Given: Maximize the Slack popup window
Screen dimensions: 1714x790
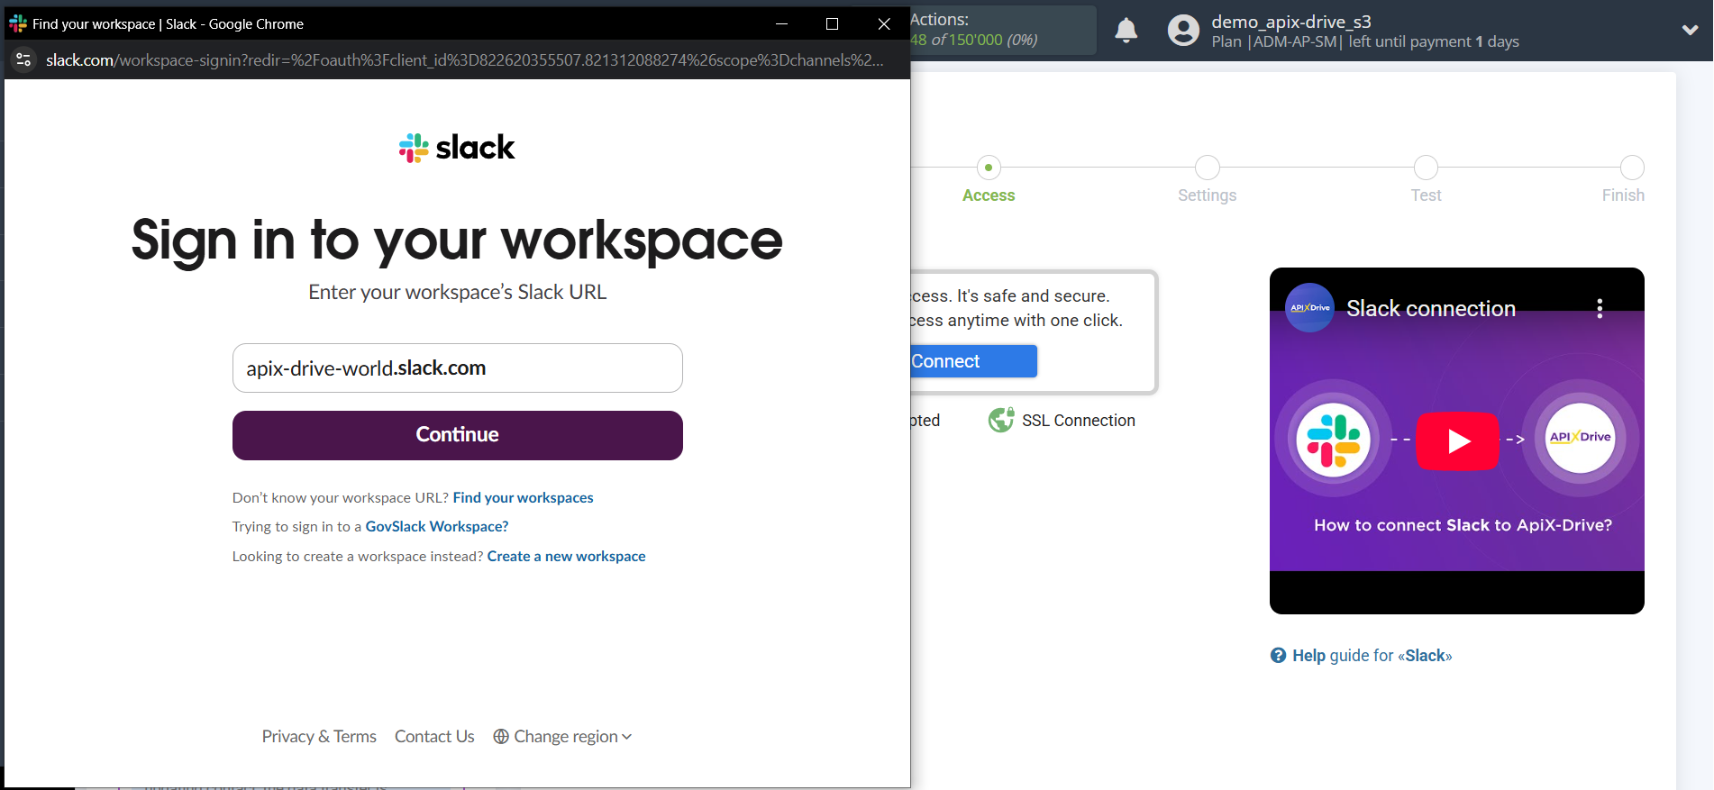Looking at the screenshot, I should click(x=832, y=23).
